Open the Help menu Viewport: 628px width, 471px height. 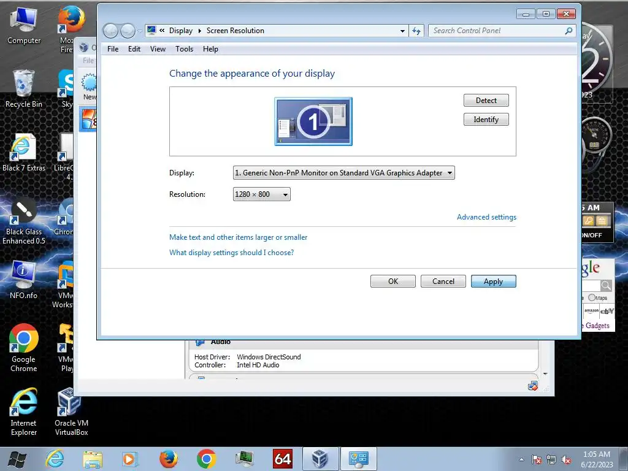(210, 49)
